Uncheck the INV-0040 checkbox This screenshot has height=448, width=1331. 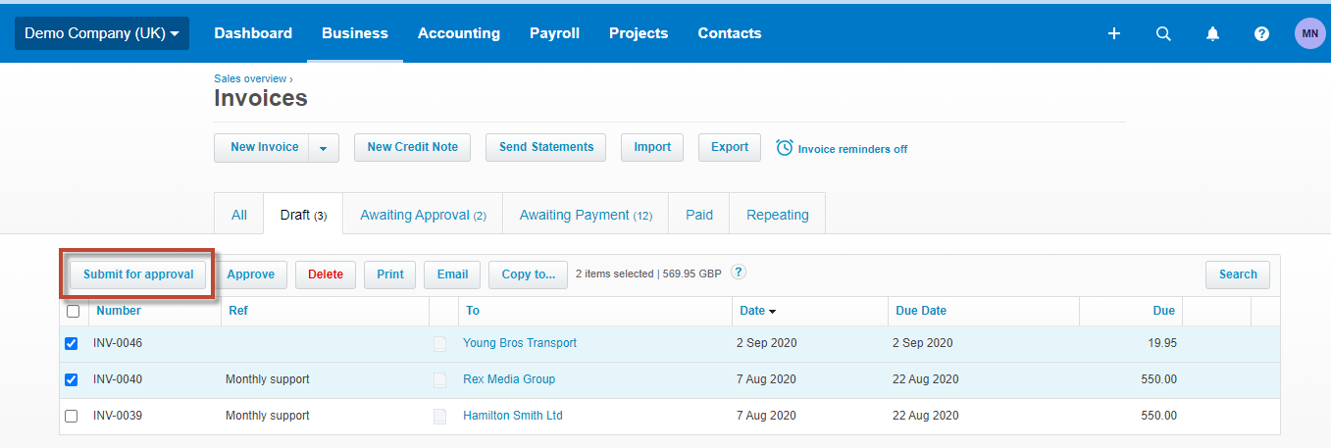(71, 380)
